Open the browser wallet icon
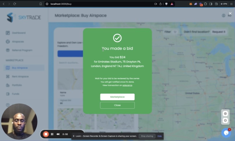 (x=216, y=4)
